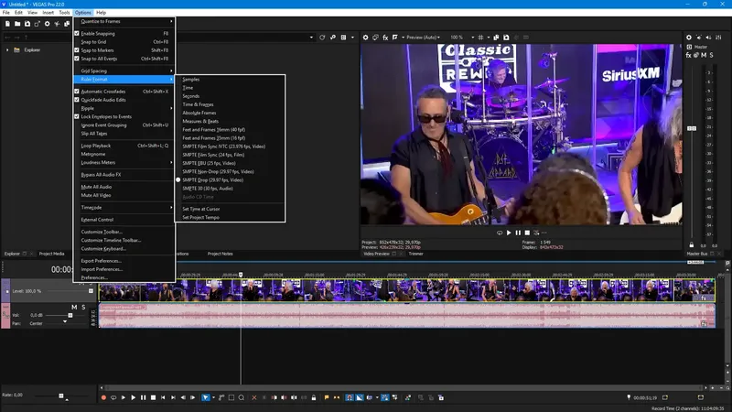Mute the audio track with M button
Viewport: 732px width, 412px height.
click(74, 307)
